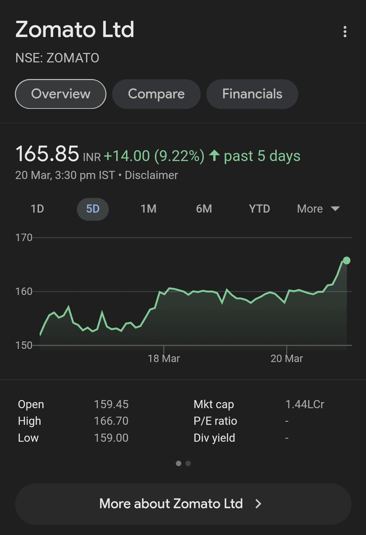Select the first pagination dot
366x535 pixels.
point(179,463)
